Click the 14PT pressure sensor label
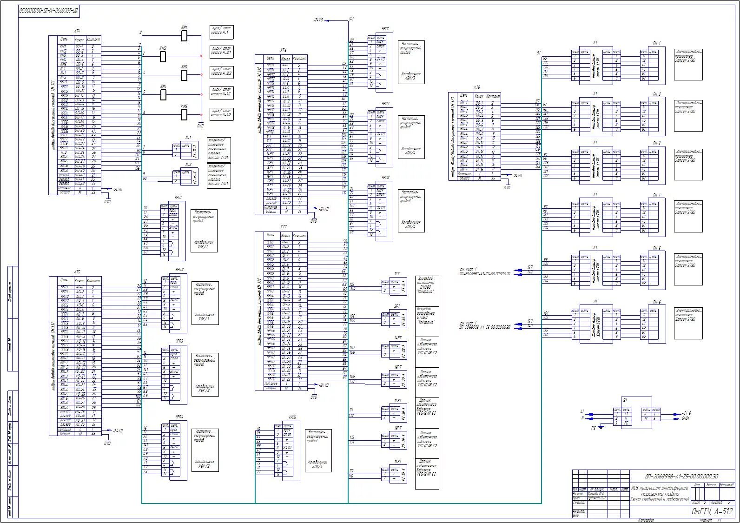 398,338
